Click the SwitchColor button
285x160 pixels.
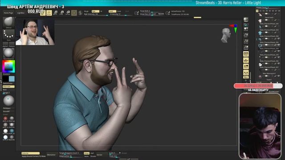coord(8,84)
